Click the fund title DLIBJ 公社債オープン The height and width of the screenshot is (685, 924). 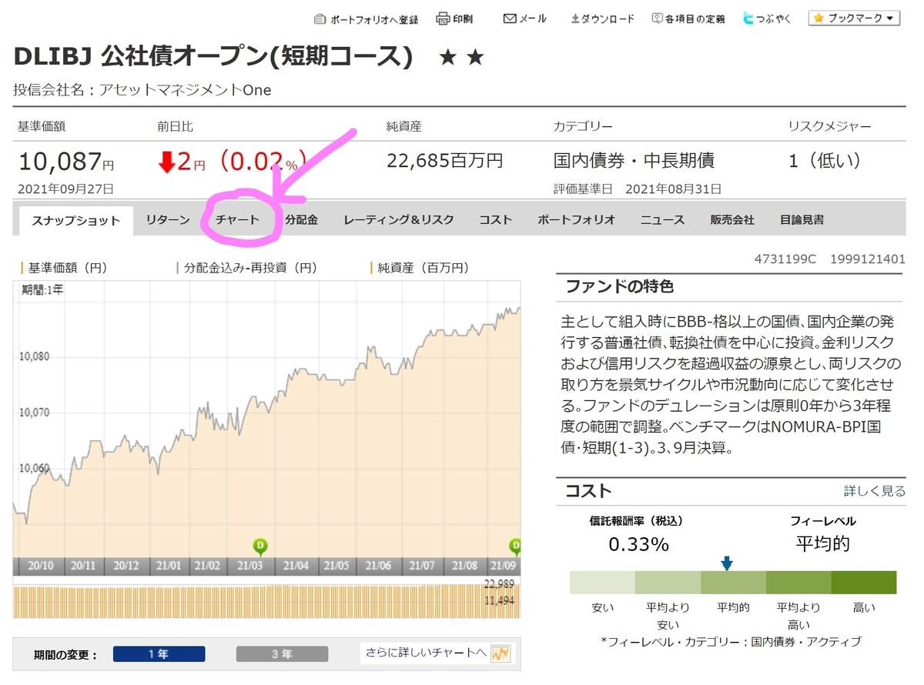tap(213, 57)
